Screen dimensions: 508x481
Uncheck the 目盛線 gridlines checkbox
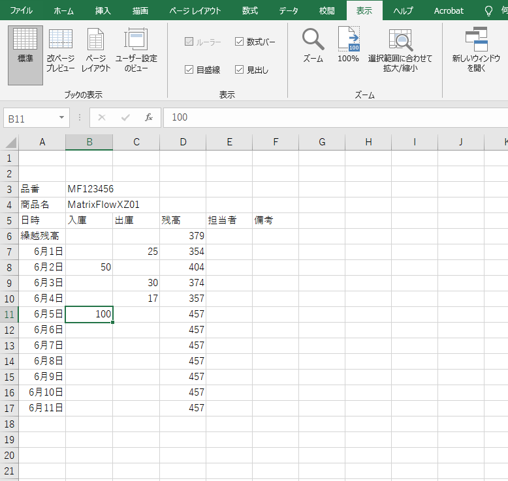(x=189, y=70)
